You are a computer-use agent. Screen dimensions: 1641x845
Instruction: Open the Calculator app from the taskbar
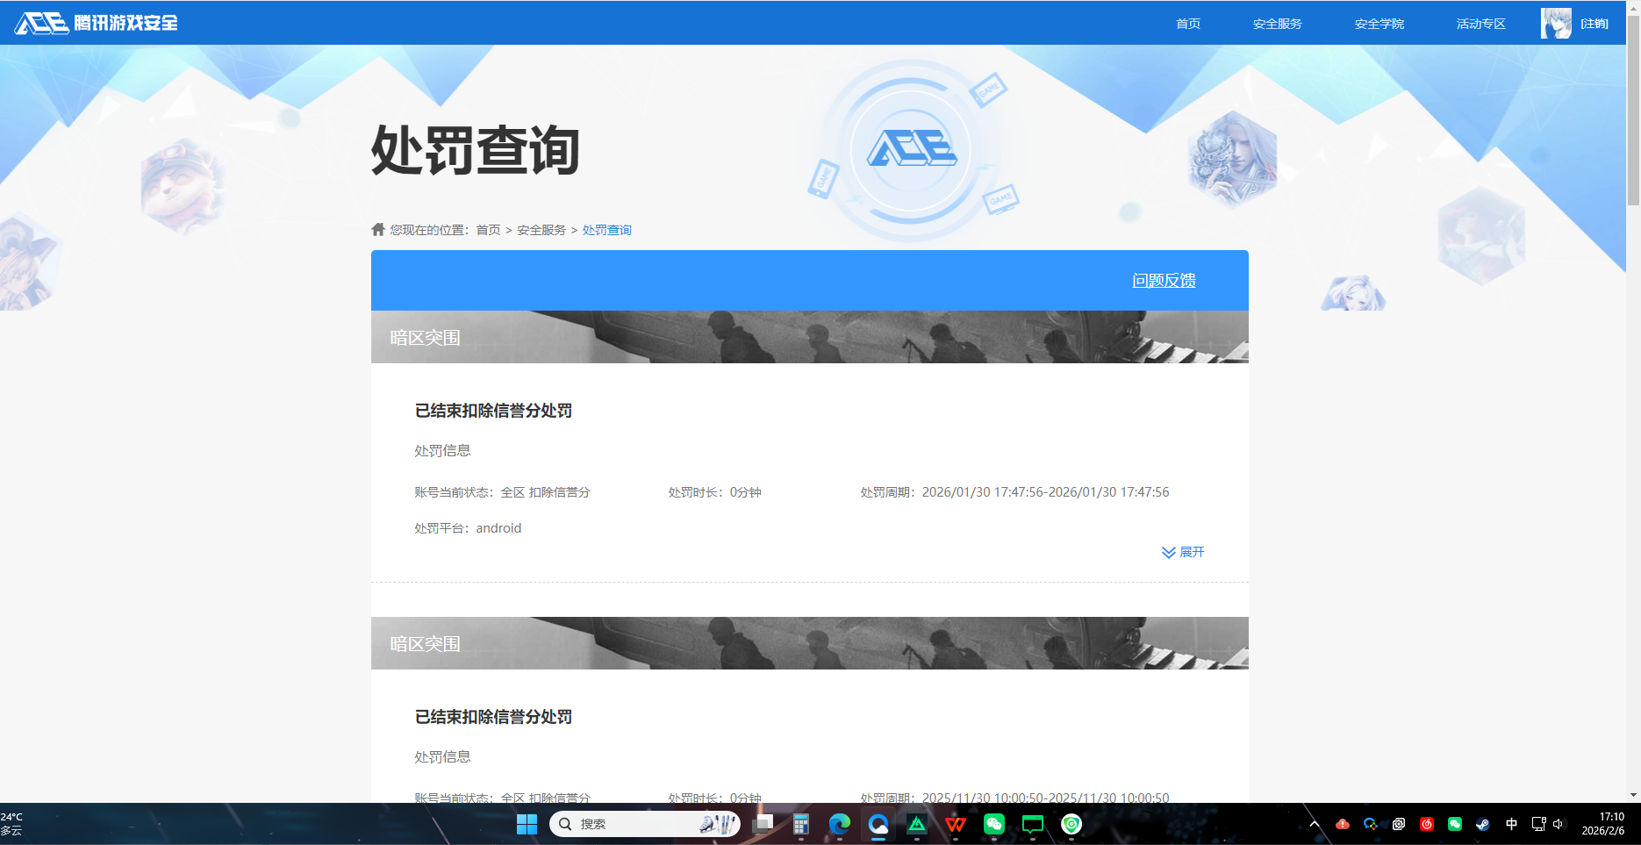tap(800, 824)
